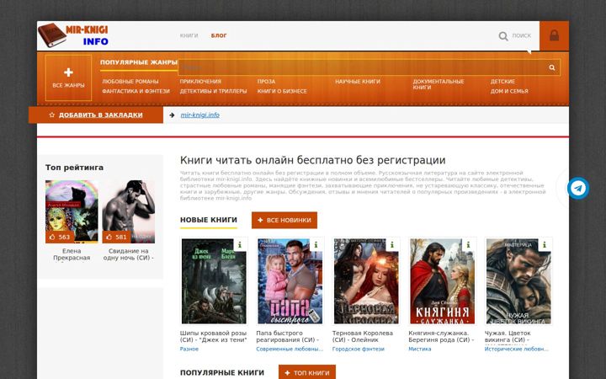Open Шипы кровавой розы book cover

coord(214,281)
